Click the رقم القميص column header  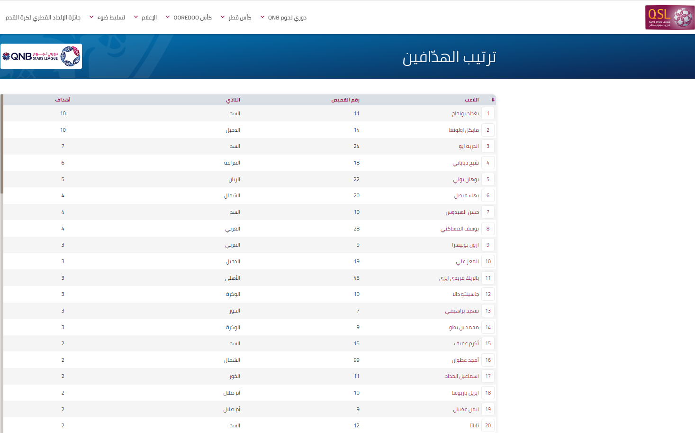pos(345,100)
